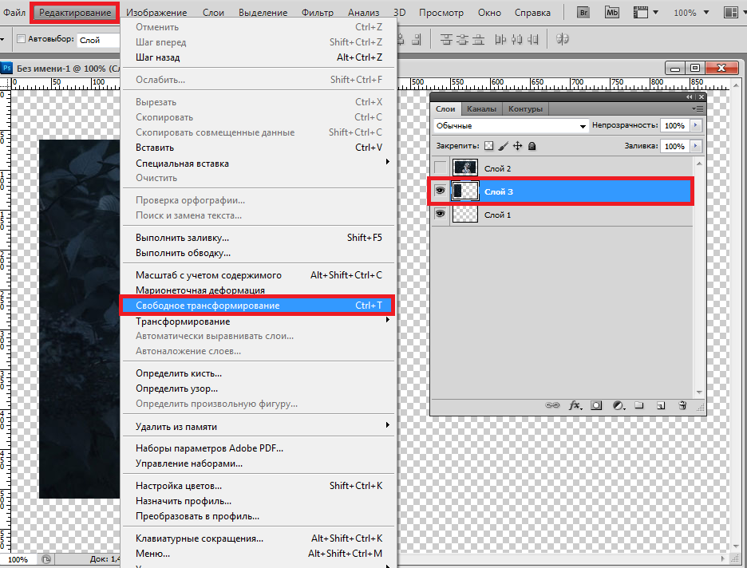Enable the Автовыбор checkbox

point(22,39)
